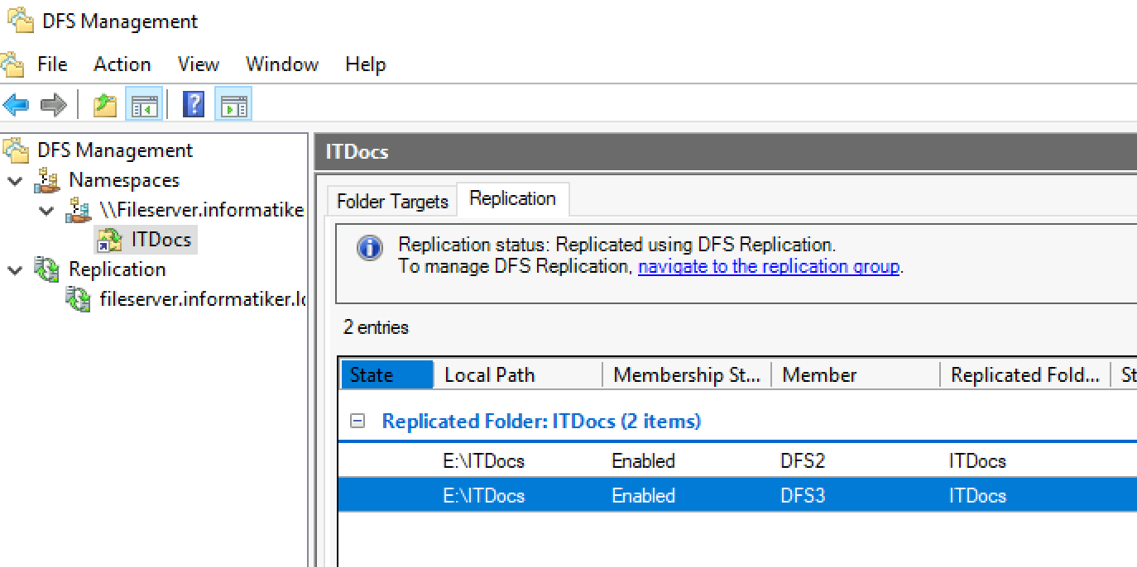The image size is (1137, 567).
Task: Sort by the State column header
Action: tap(387, 374)
